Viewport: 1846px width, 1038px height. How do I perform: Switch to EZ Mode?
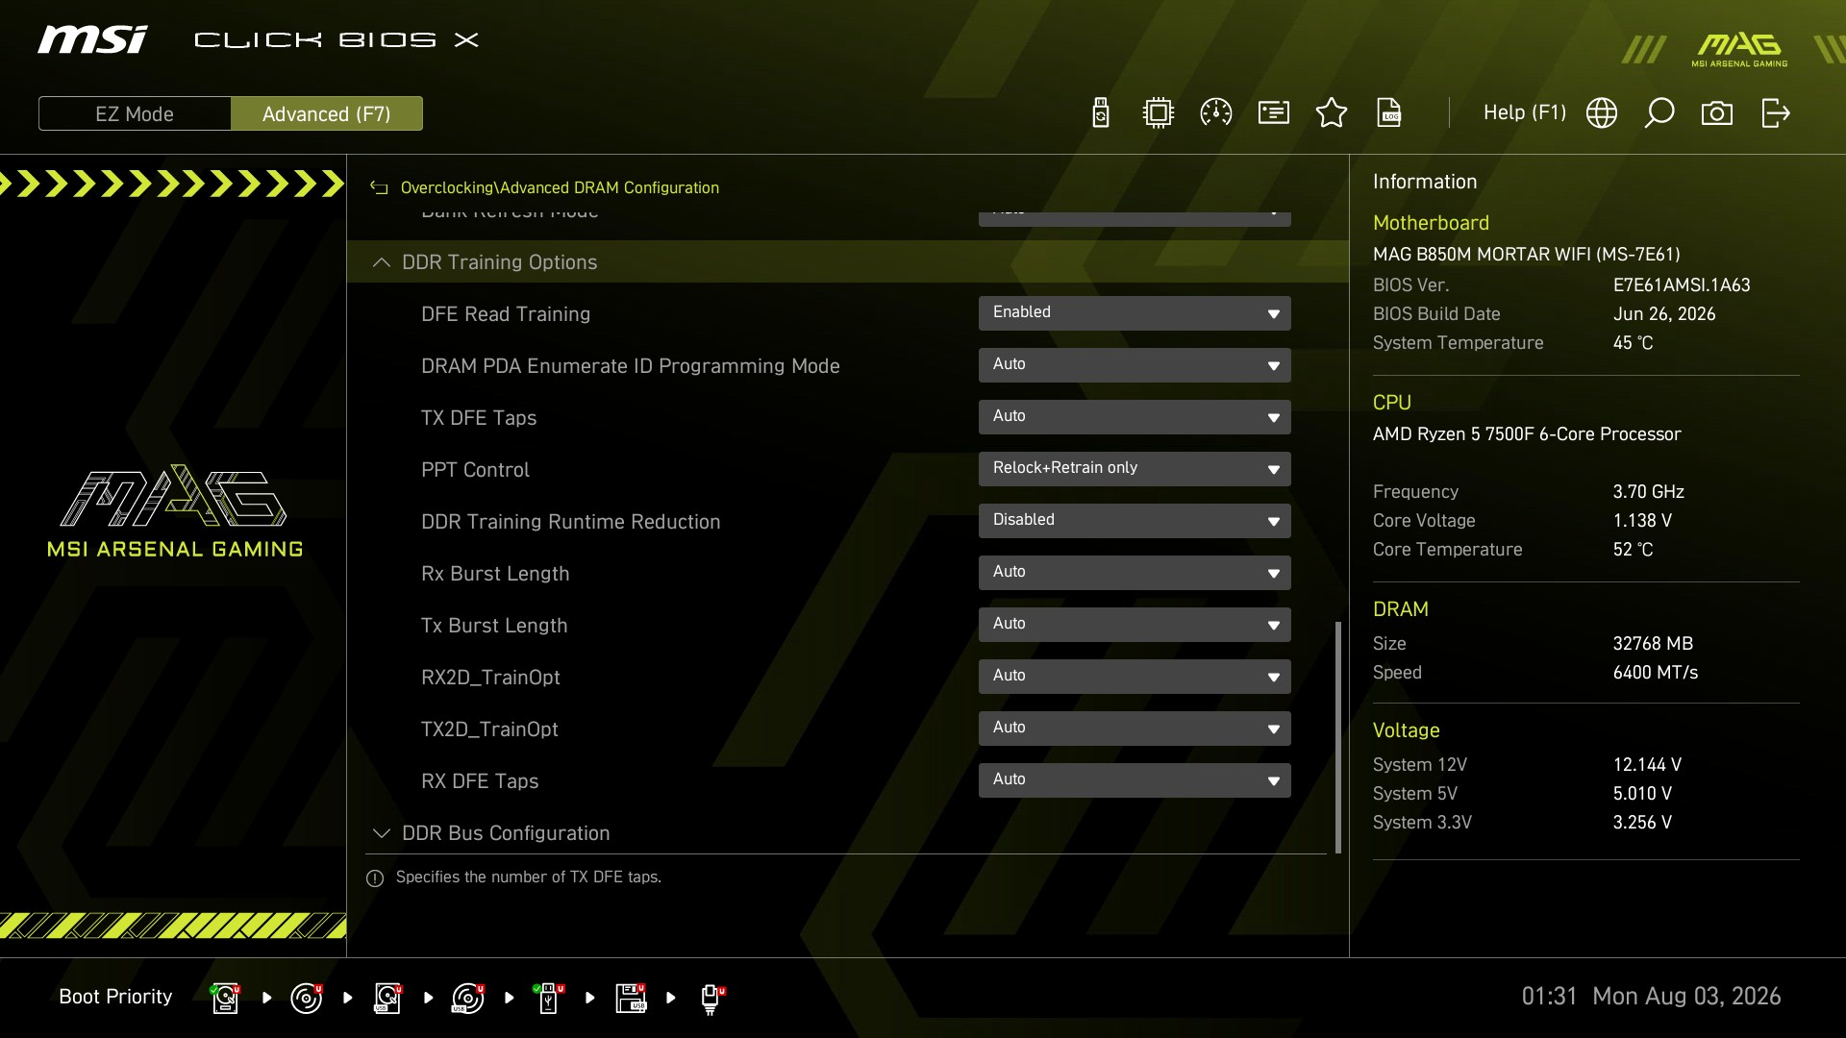click(x=135, y=113)
